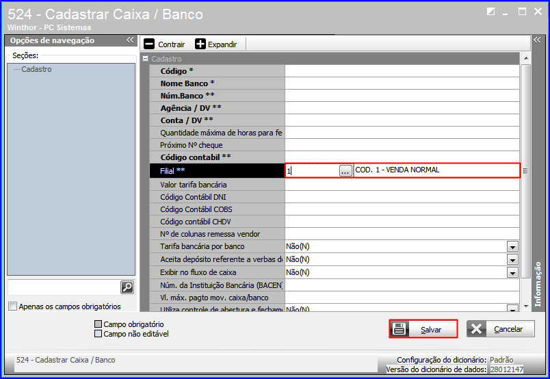Click the Filial ** row label
Screen dimensions: 550x379
(x=172, y=171)
